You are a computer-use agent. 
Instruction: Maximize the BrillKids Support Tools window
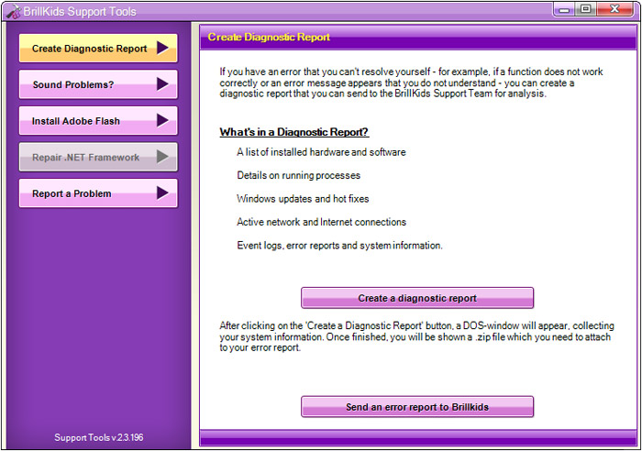[586, 9]
